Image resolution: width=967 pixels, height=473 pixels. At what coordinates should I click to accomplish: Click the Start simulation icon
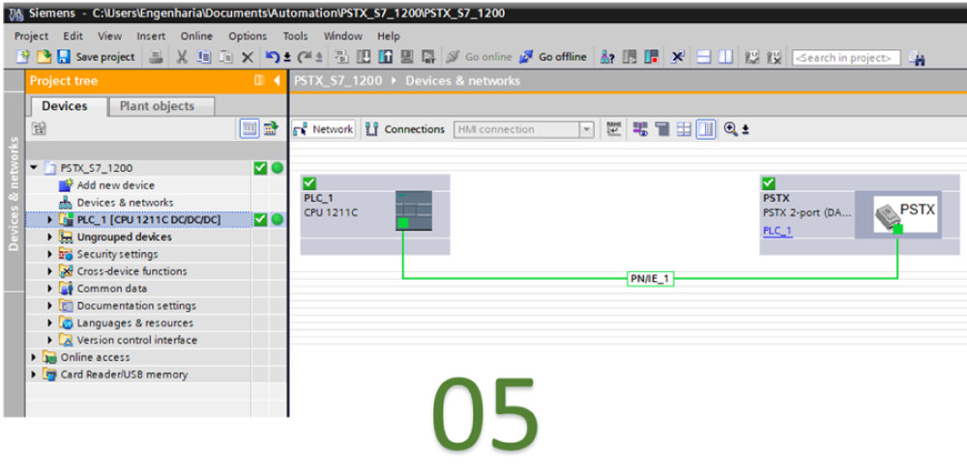point(407,57)
